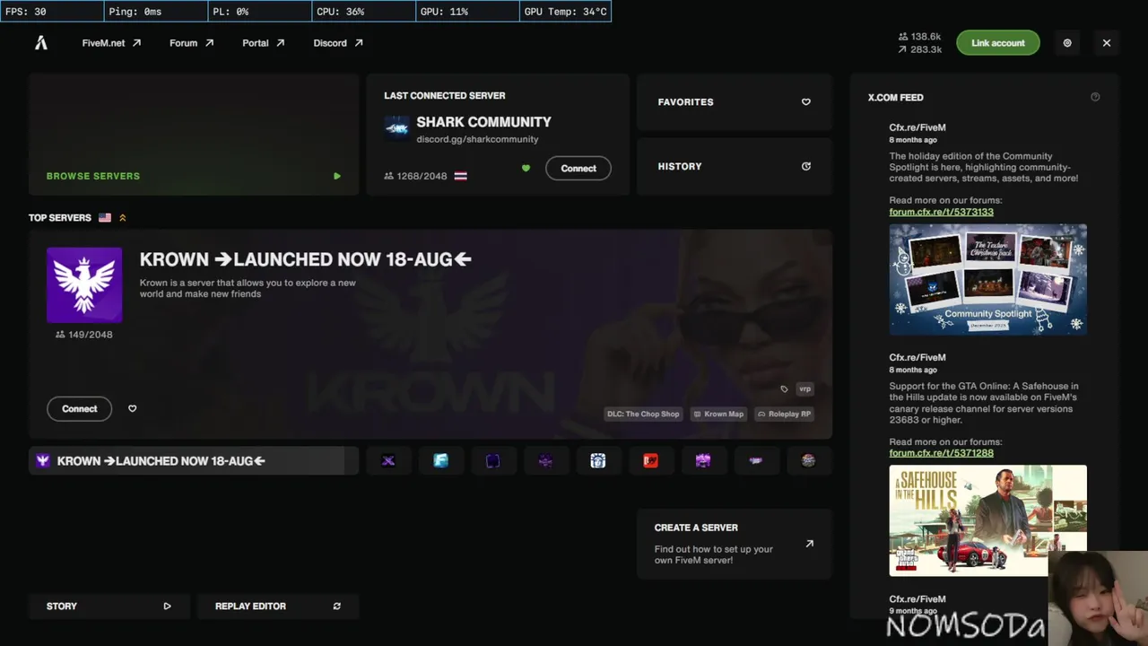Open the HISTORY tab
This screenshot has height=646, width=1148.
pos(735,166)
